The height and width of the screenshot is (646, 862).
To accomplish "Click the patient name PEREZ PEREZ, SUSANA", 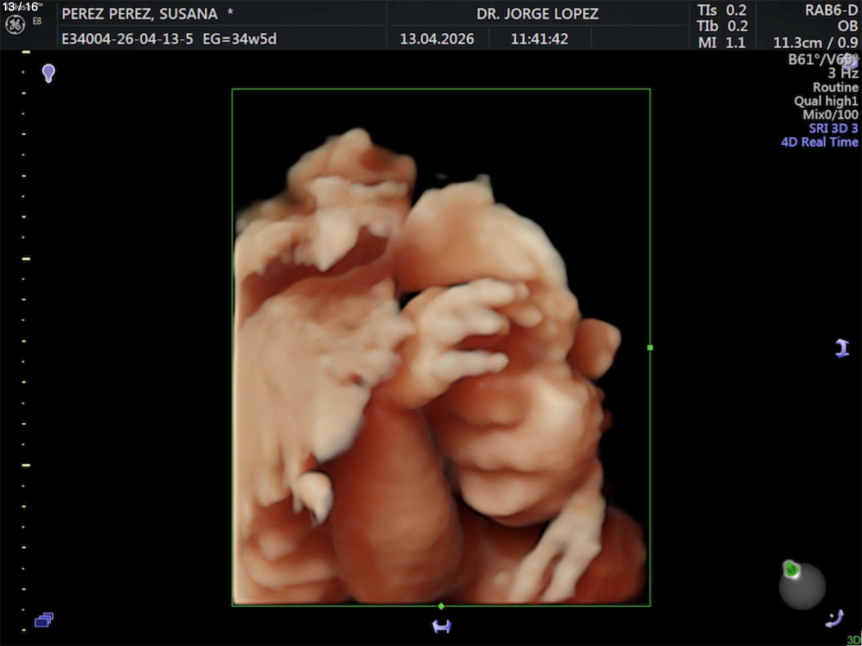I will pos(140,14).
